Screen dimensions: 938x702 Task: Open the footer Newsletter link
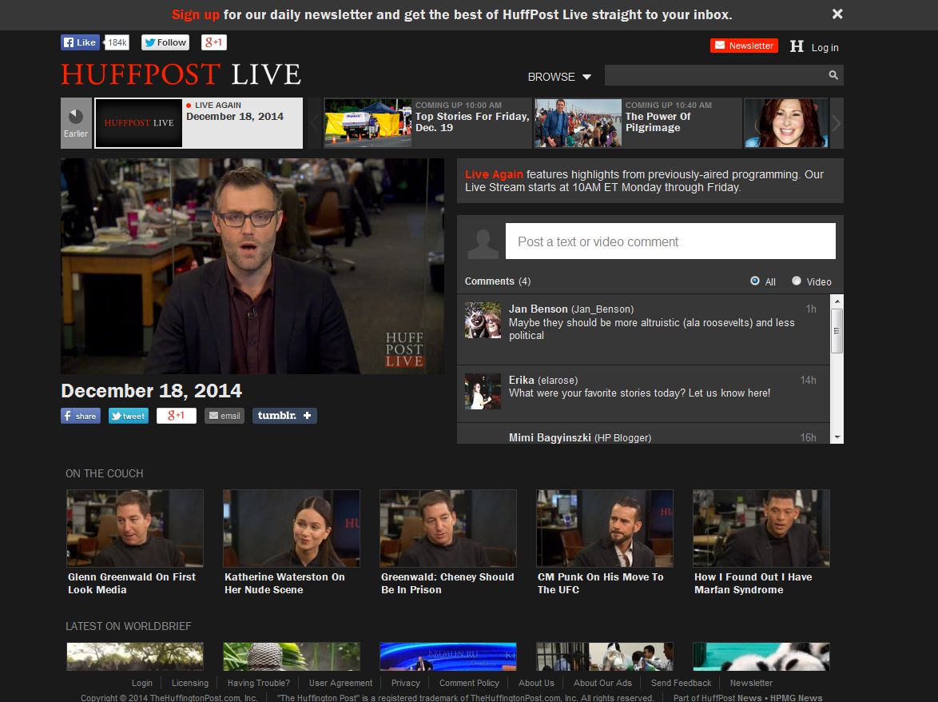tap(751, 683)
